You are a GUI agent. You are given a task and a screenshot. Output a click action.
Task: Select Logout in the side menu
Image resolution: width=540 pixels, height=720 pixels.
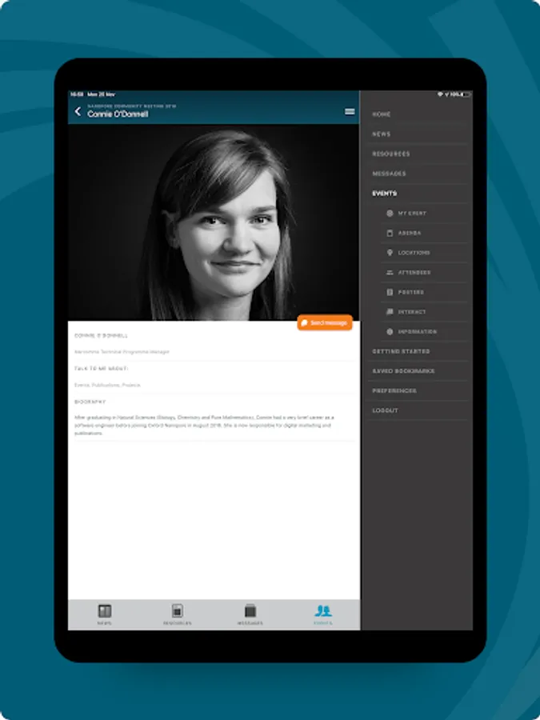point(385,410)
